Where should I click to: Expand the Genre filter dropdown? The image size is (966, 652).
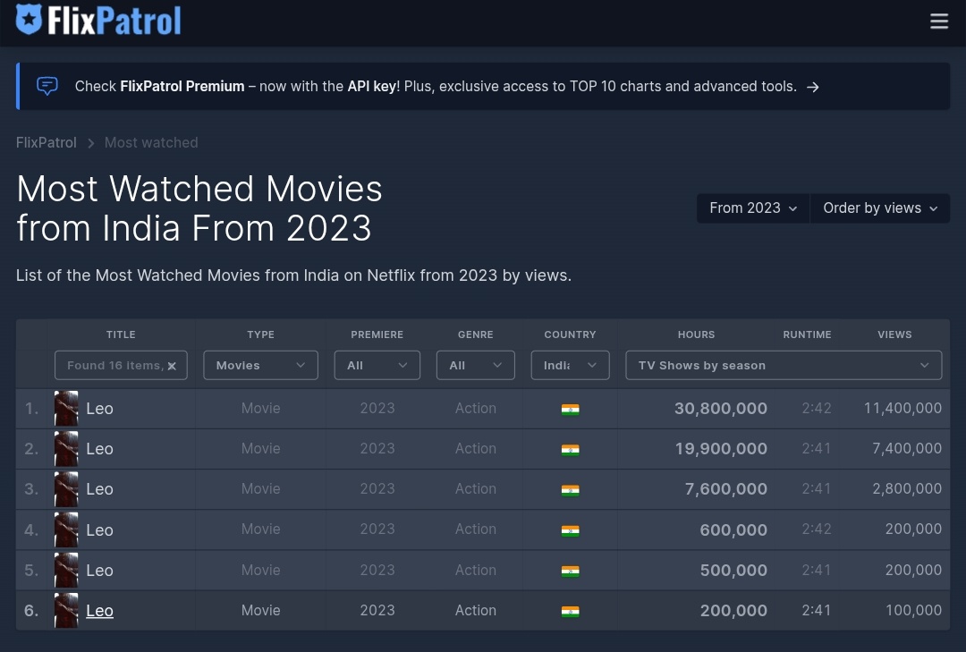point(476,366)
